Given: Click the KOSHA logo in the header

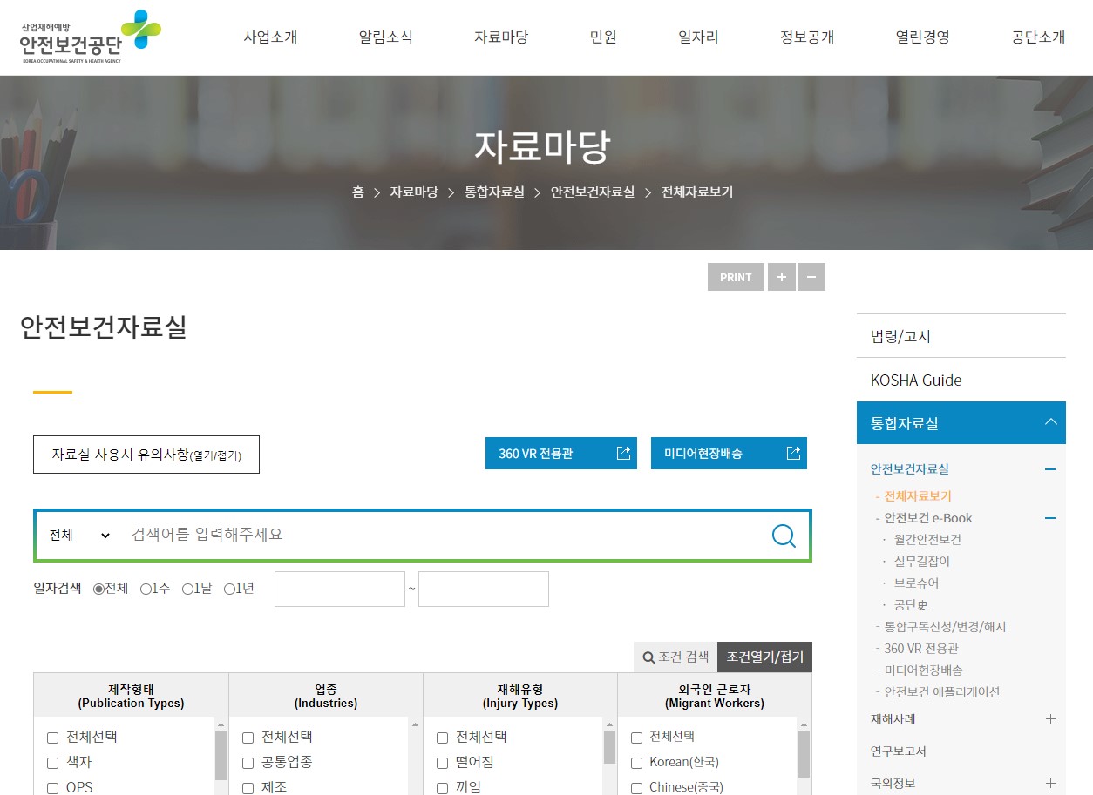Looking at the screenshot, I should [x=91, y=37].
